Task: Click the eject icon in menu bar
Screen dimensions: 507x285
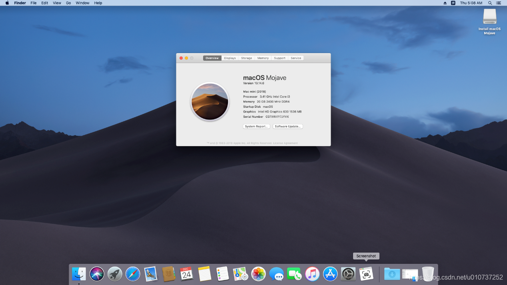Action: 445,3
